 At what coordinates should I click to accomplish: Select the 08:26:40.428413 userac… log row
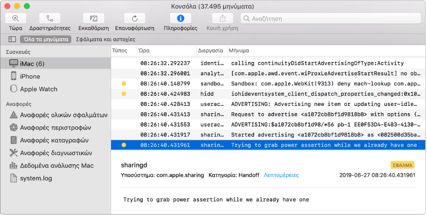268,104
